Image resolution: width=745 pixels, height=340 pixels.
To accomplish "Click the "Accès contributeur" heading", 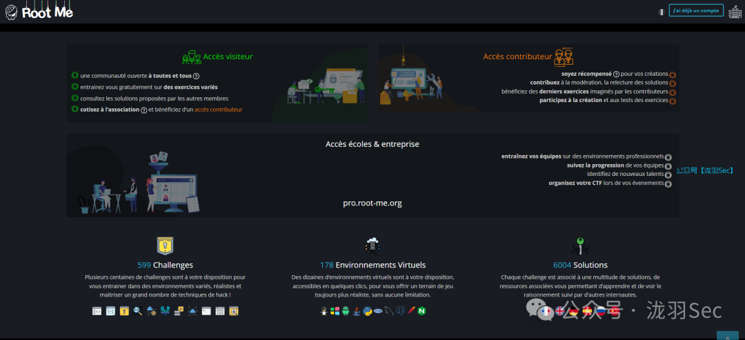I will (517, 57).
